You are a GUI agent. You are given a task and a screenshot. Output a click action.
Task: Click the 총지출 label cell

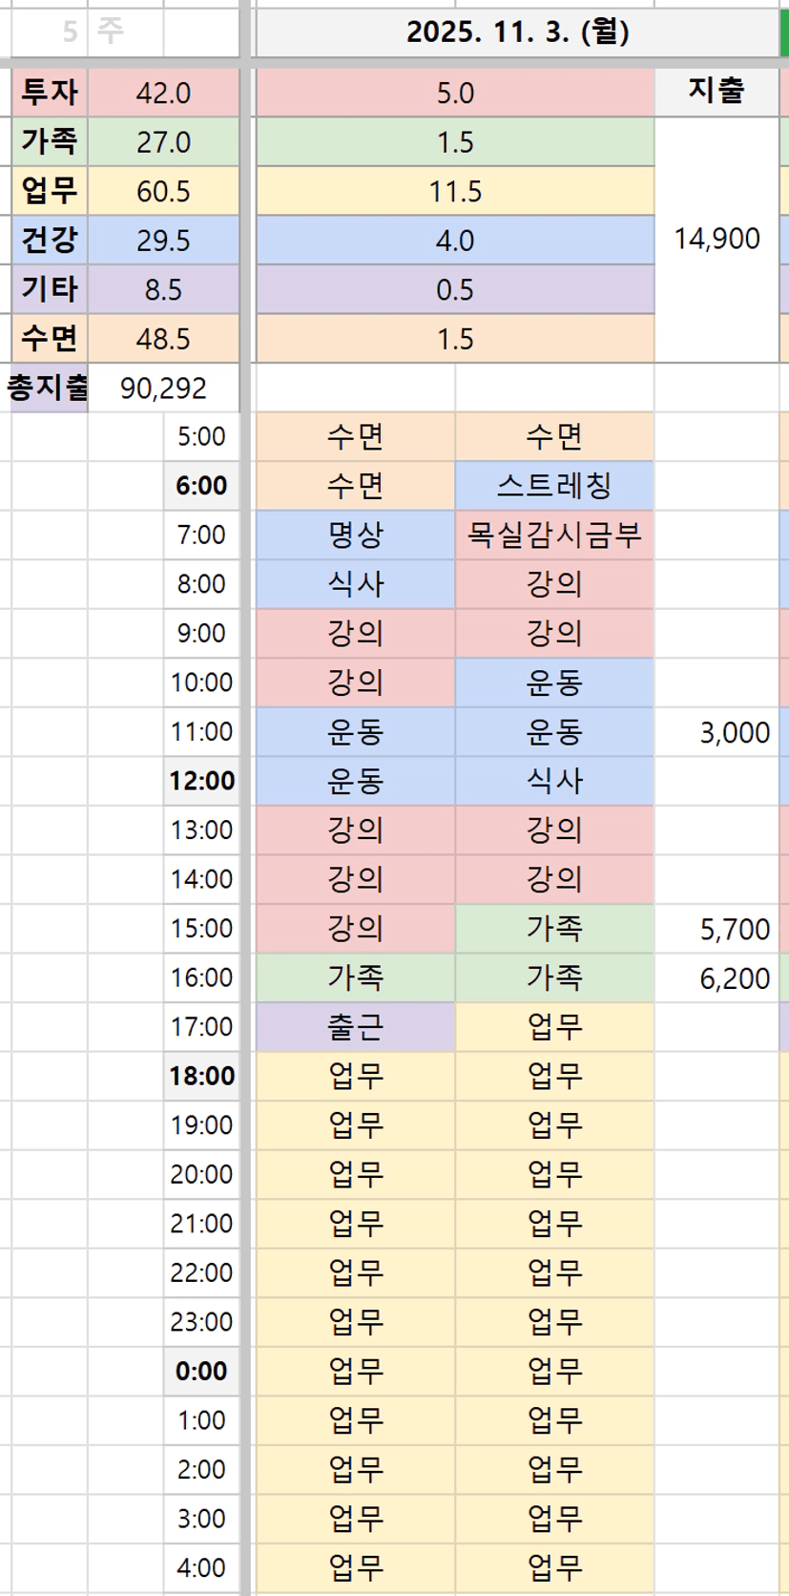point(48,388)
